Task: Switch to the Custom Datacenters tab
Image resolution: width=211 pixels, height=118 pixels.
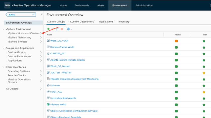Action: click(82, 22)
